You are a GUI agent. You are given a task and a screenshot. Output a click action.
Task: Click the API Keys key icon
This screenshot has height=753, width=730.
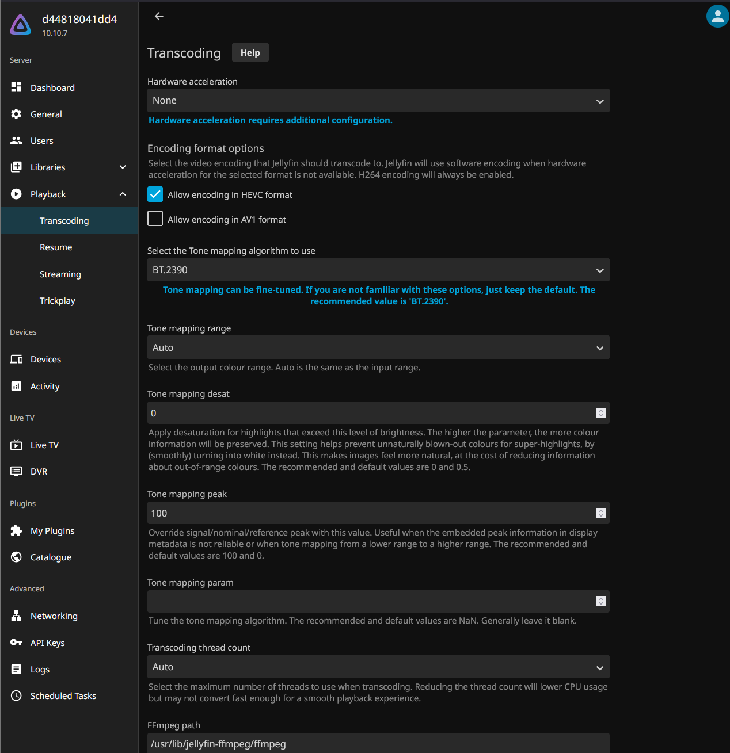[x=16, y=643]
